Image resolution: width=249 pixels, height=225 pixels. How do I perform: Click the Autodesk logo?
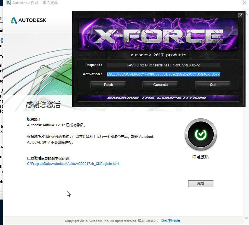(x=29, y=20)
